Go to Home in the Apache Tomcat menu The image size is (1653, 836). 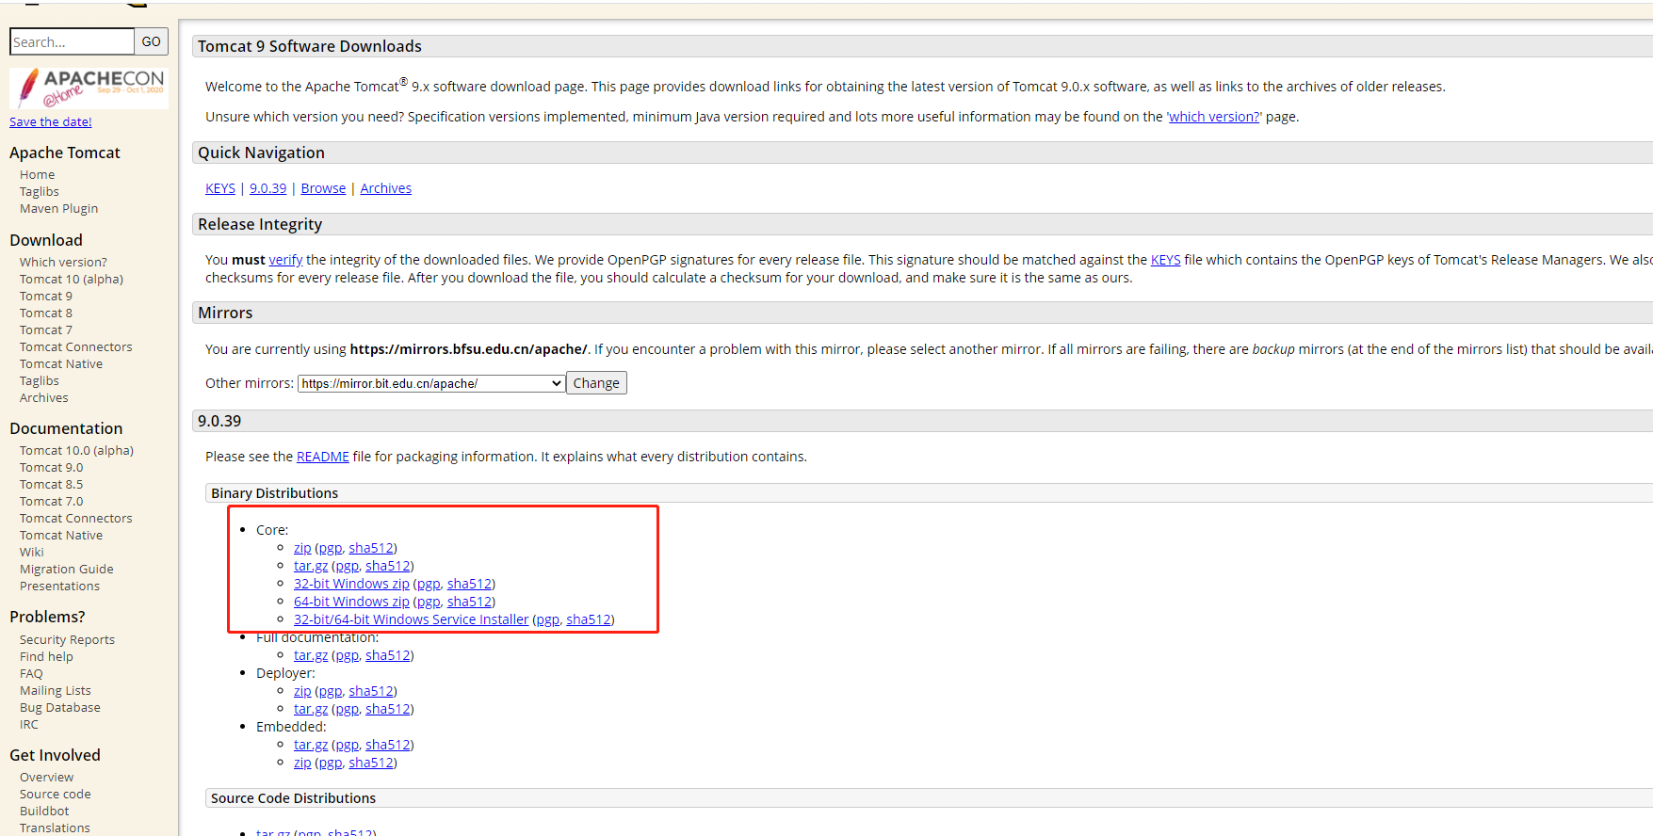pos(38,175)
